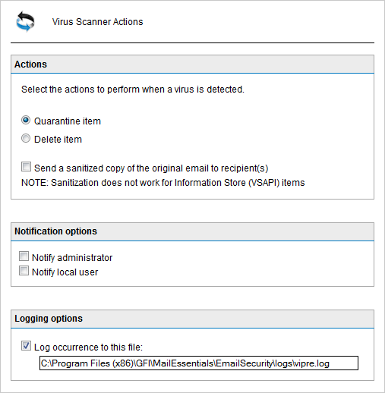385x393 pixels.
Task: Click the Select the actions to perform instruction text
Action: [133, 90]
